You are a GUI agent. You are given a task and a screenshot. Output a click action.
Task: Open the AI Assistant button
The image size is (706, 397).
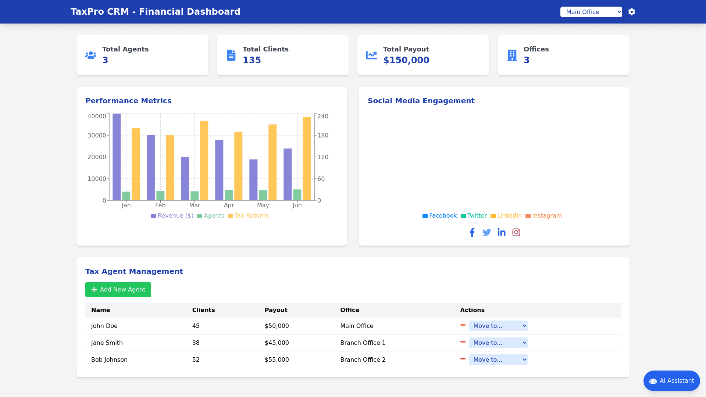(x=671, y=381)
